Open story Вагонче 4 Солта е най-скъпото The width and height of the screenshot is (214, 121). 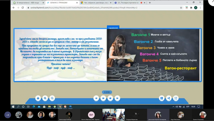163,54
